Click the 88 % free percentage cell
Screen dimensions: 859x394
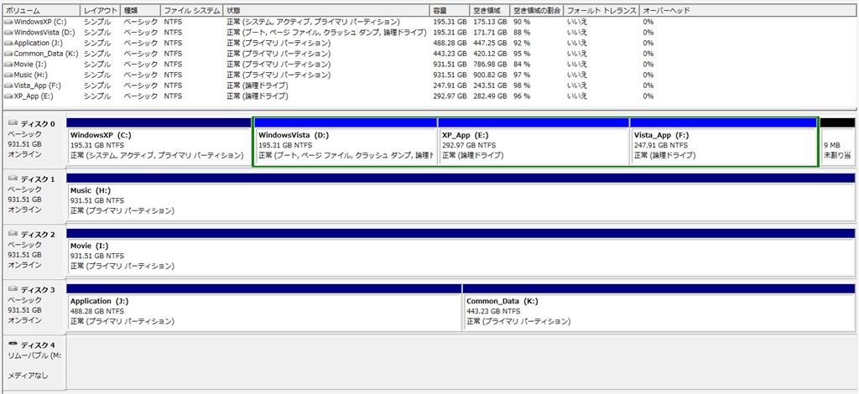[x=522, y=33]
